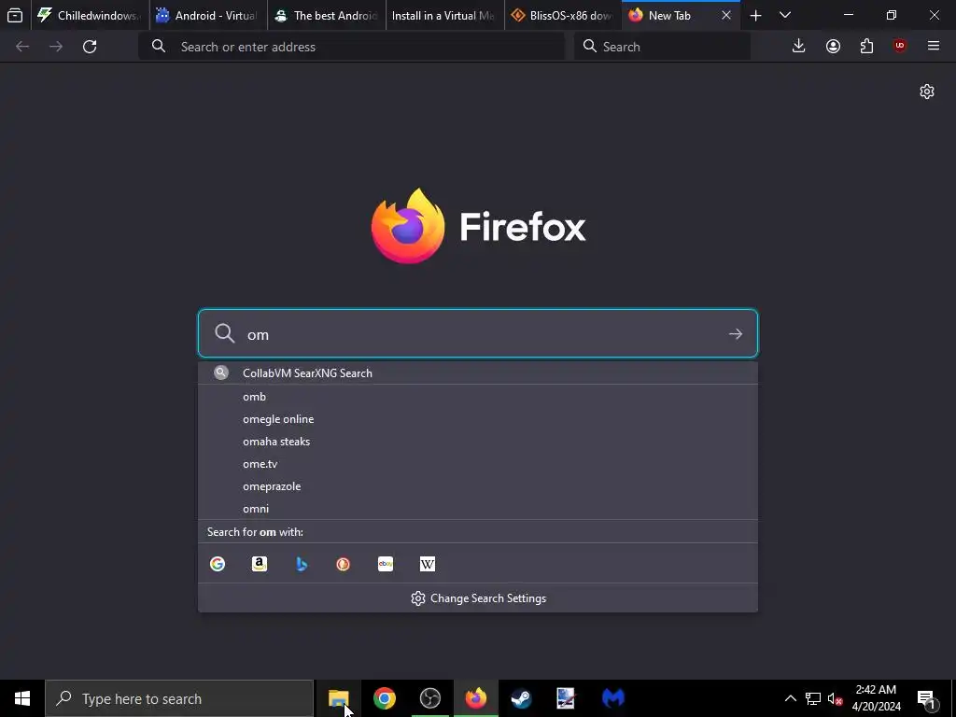
Task: Go back with the back arrow
Action: tap(22, 47)
